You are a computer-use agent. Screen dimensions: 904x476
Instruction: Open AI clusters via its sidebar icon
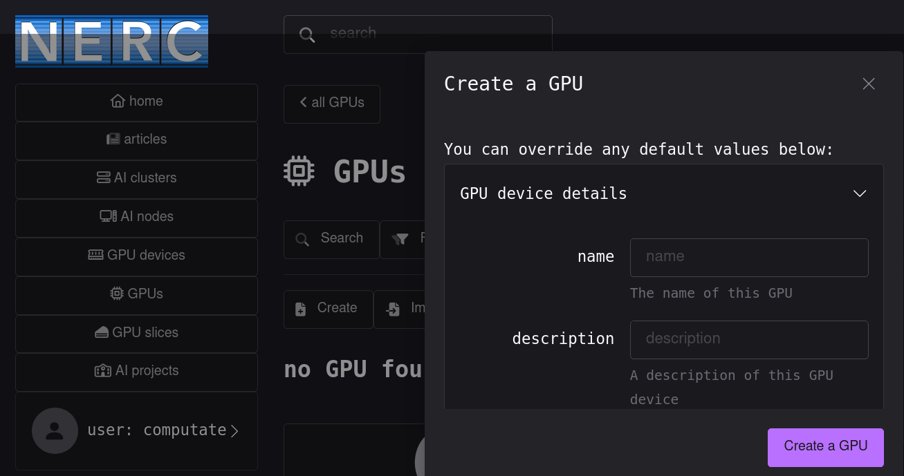click(x=102, y=178)
